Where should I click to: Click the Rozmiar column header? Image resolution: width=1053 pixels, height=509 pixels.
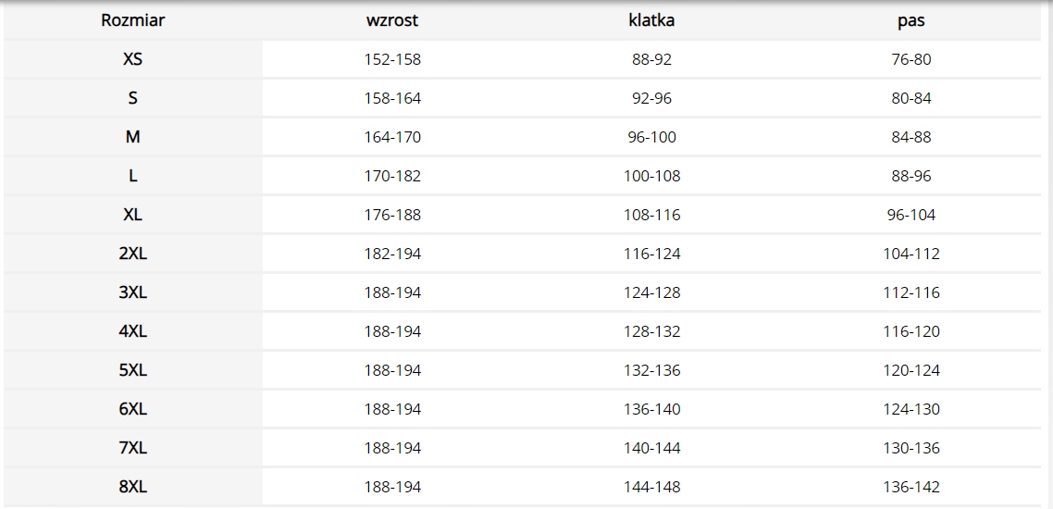coord(133,20)
